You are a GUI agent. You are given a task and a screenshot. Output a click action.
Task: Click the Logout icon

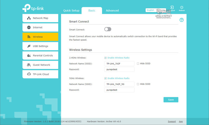click(172, 7)
